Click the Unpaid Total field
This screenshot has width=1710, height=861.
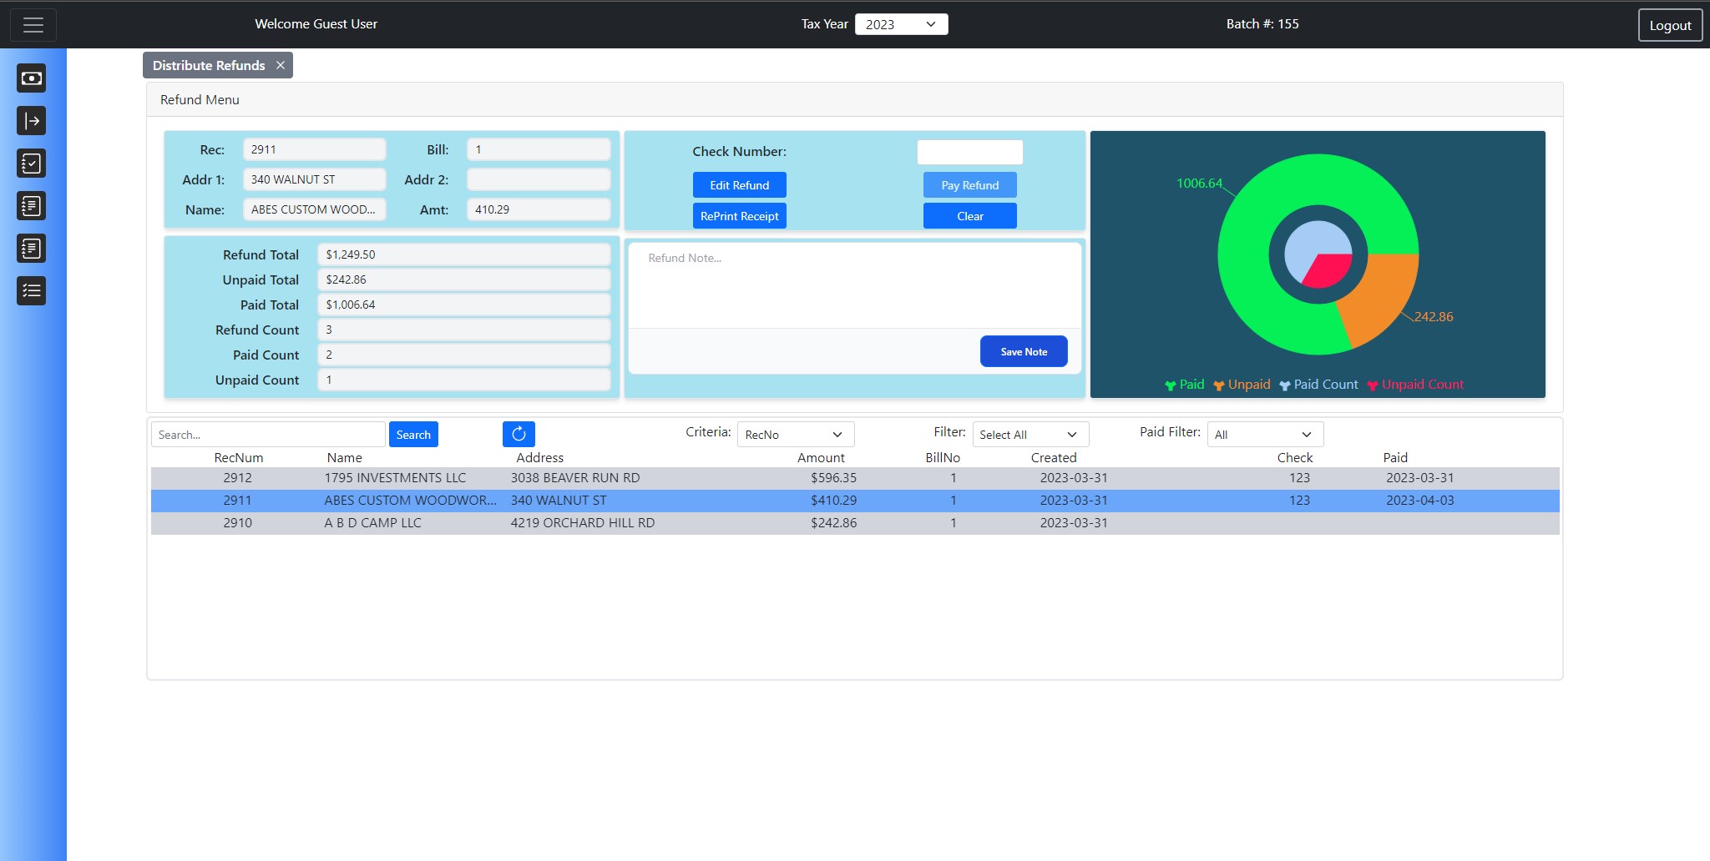pos(464,279)
